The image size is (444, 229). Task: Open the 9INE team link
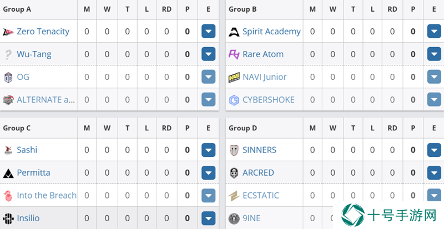(251, 218)
